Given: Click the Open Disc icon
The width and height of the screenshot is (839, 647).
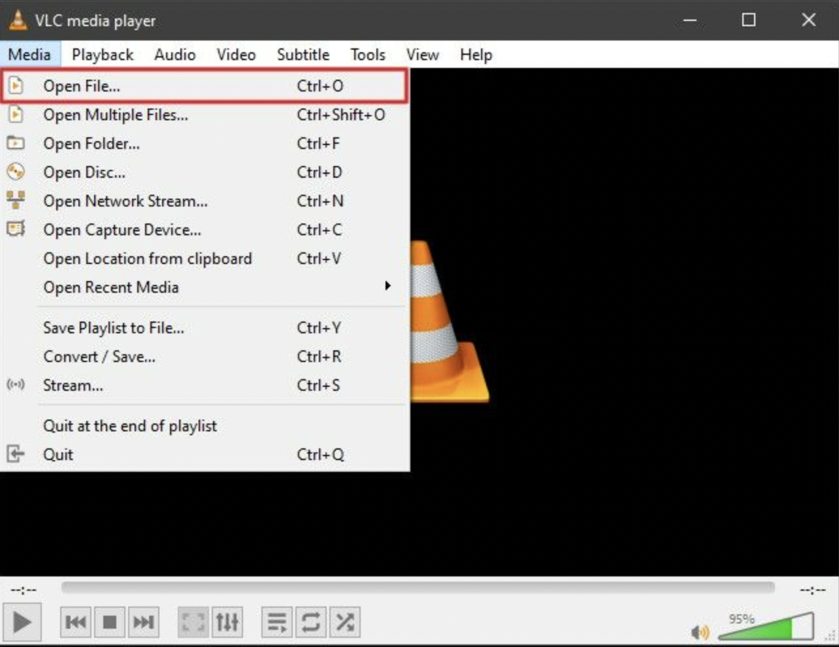Looking at the screenshot, I should 16,171.
